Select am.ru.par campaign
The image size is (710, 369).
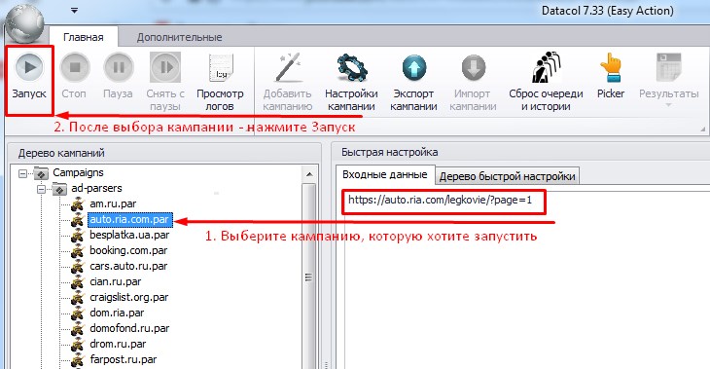pos(113,204)
